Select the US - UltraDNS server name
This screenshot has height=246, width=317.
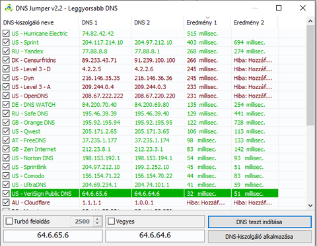(29, 185)
